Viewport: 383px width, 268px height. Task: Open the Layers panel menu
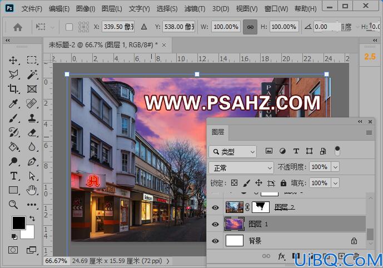point(369,132)
